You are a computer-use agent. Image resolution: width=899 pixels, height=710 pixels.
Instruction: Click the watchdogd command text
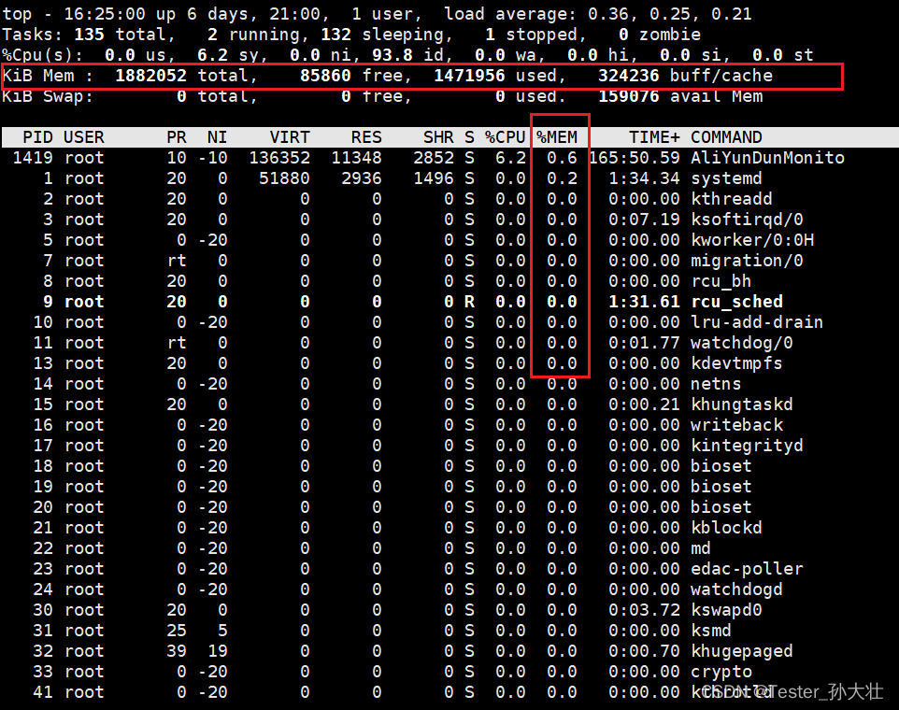click(x=736, y=589)
